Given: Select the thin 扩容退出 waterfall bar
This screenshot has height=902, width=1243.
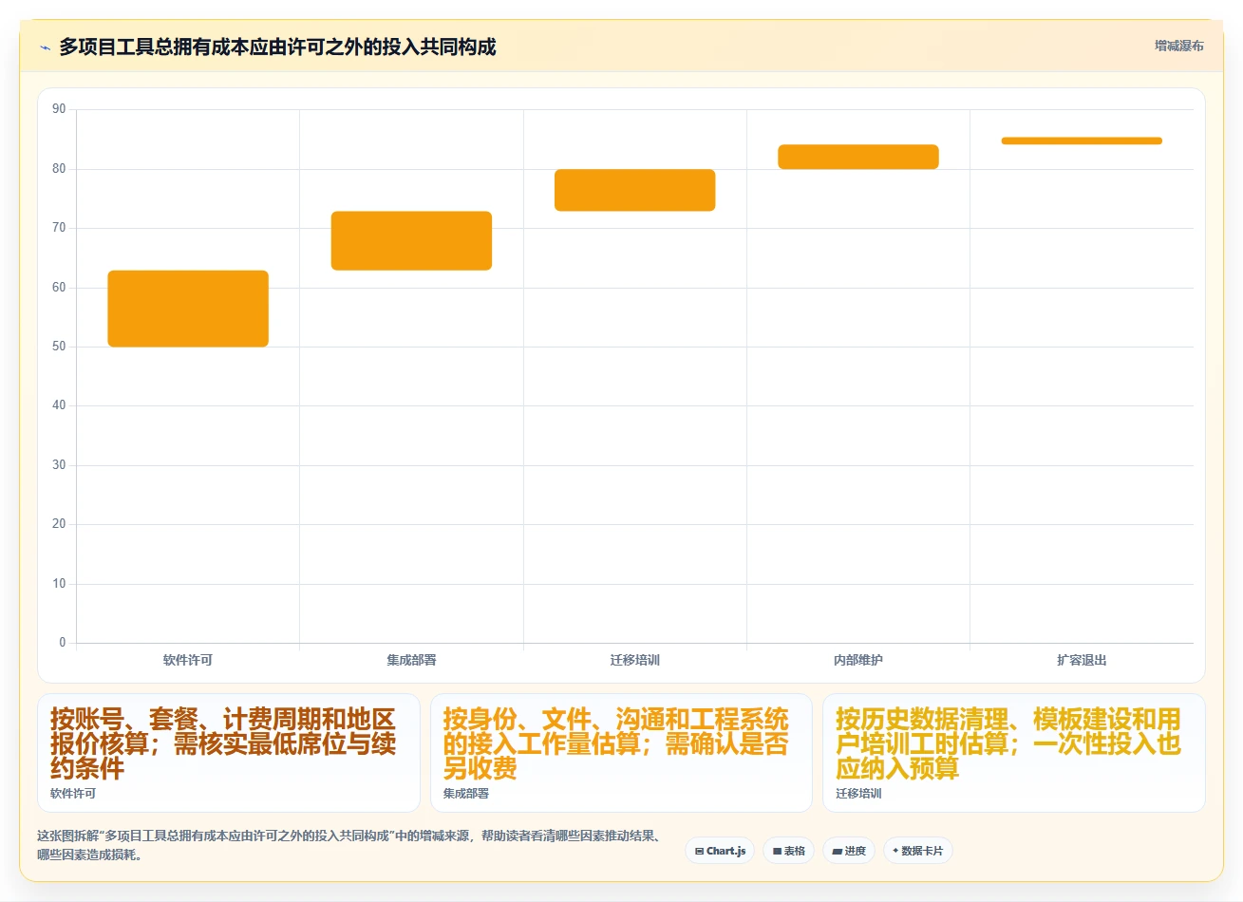Looking at the screenshot, I should pos(1082,141).
